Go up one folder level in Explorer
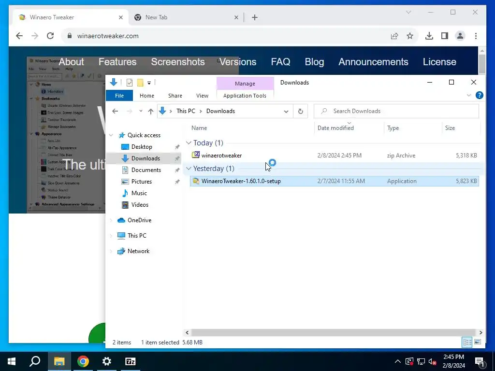The width and height of the screenshot is (495, 371). [x=151, y=111]
